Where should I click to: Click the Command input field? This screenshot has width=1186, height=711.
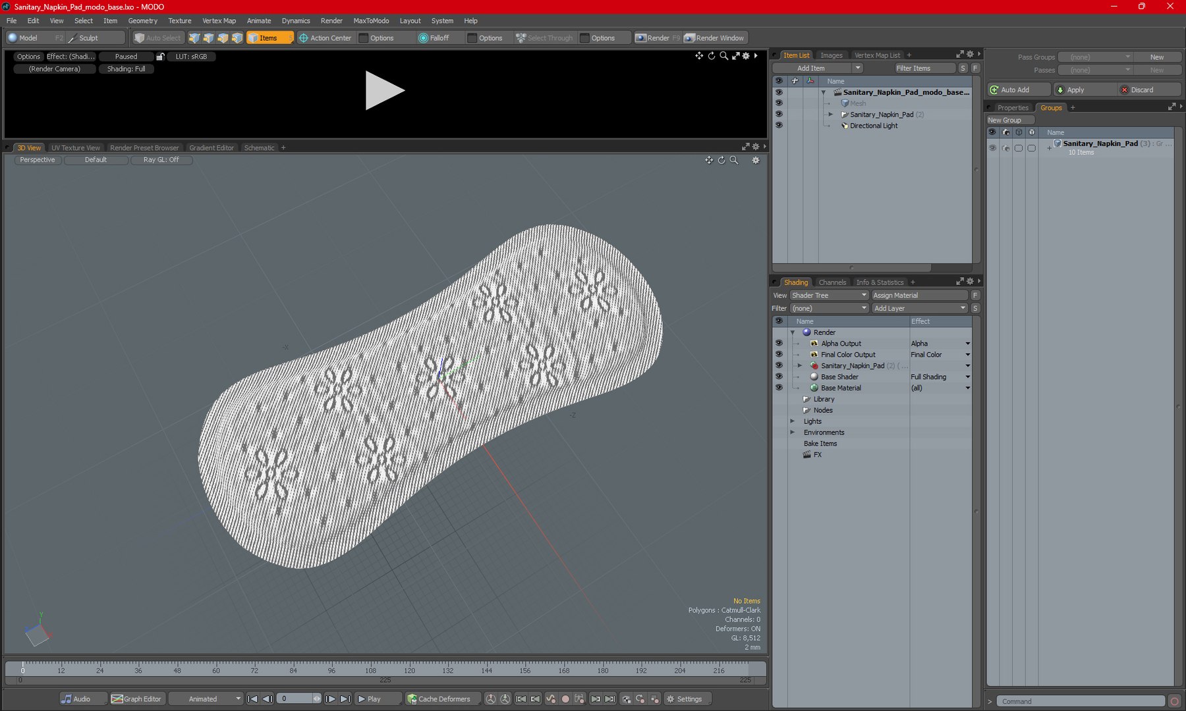click(1081, 702)
